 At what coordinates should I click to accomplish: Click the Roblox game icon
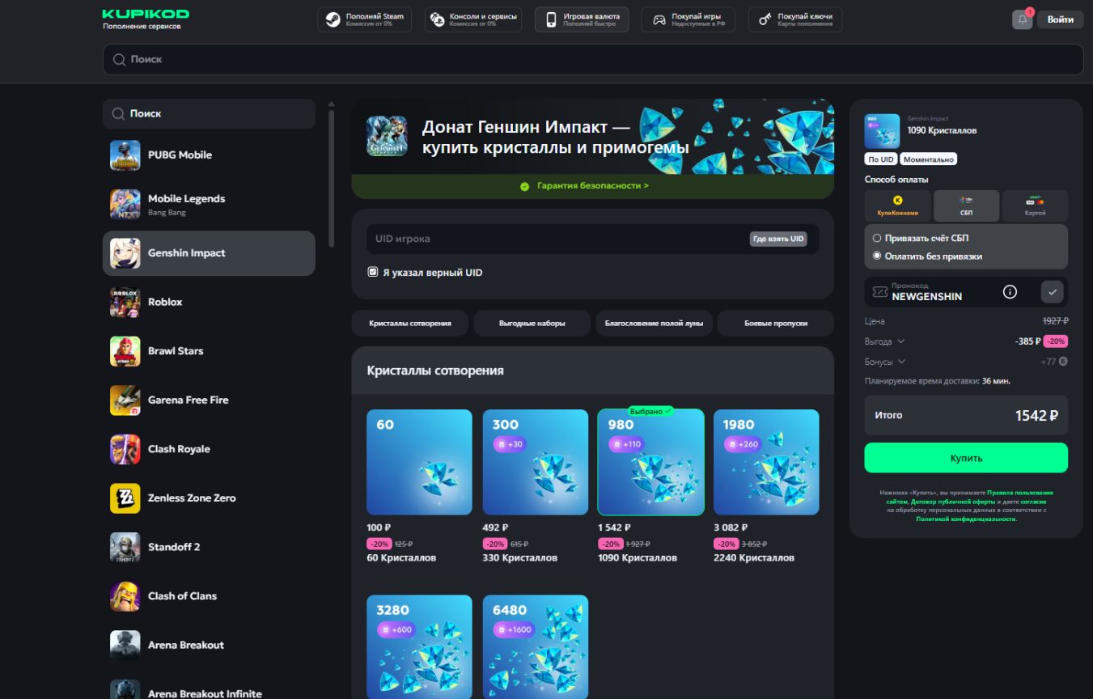[x=125, y=302]
